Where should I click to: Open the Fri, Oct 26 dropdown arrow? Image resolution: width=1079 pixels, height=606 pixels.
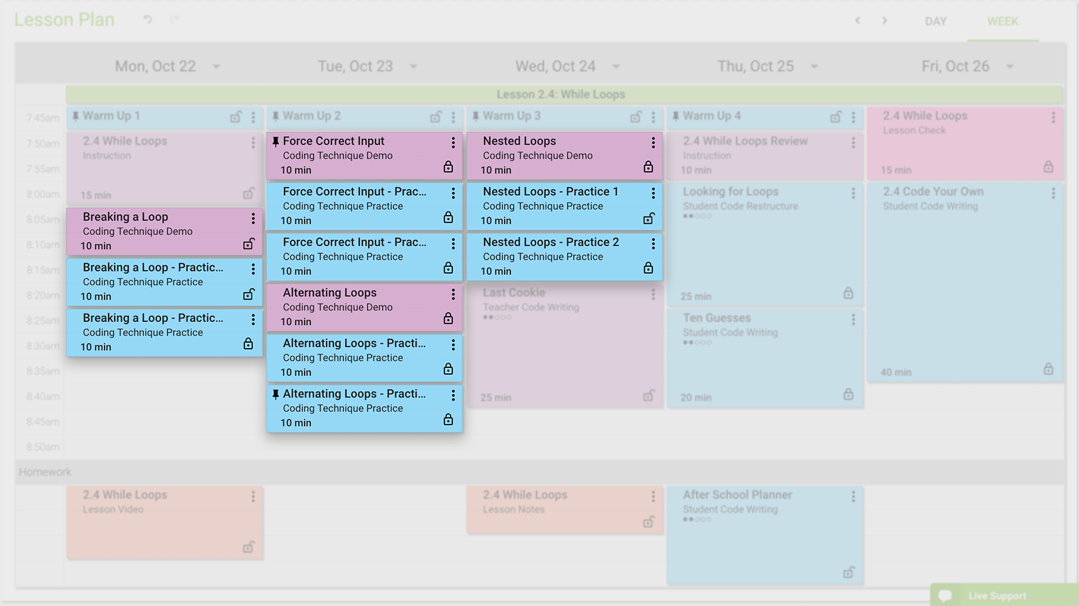pos(1010,67)
